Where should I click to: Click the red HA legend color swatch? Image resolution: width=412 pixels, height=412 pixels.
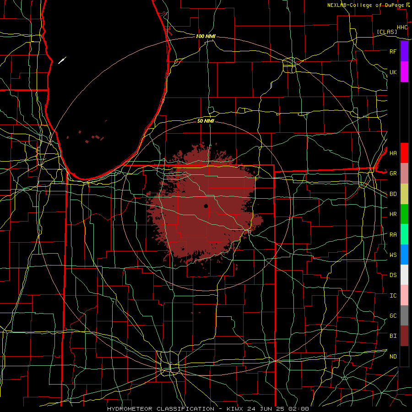404,153
